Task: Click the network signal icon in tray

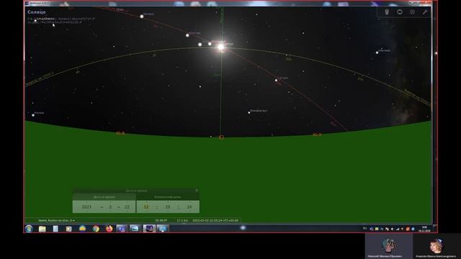Action: pos(398,229)
